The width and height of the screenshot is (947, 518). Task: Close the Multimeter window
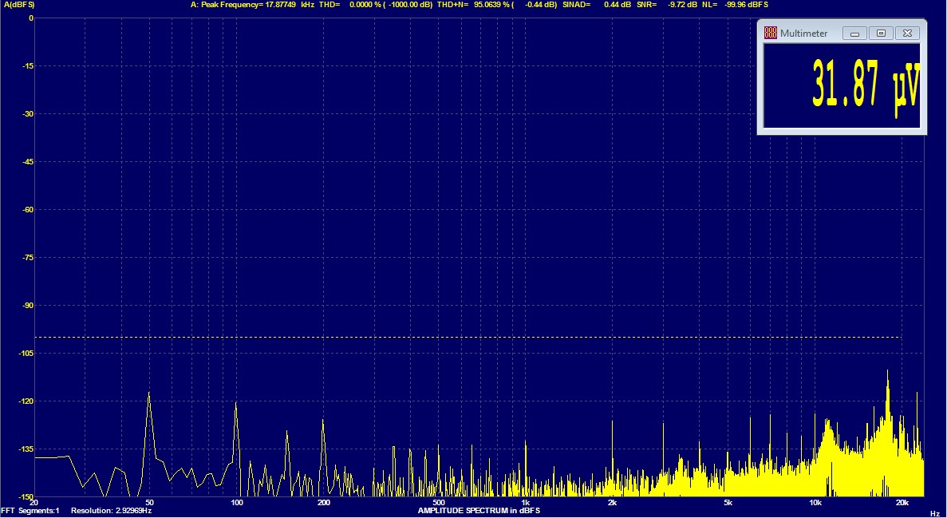click(907, 34)
